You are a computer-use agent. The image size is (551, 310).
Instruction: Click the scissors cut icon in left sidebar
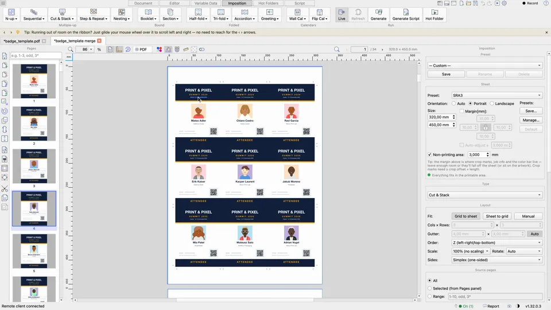click(x=5, y=189)
